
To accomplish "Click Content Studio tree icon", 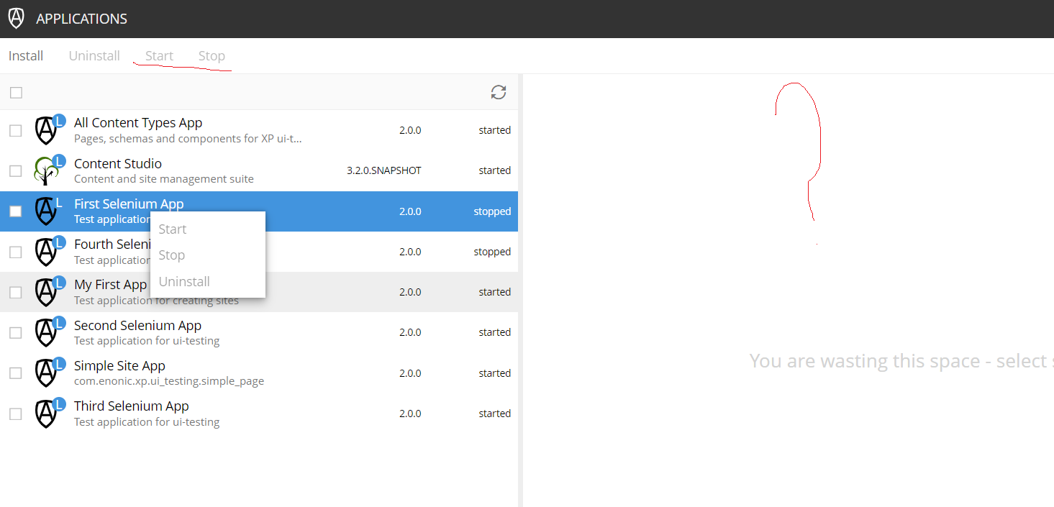I will 47,170.
